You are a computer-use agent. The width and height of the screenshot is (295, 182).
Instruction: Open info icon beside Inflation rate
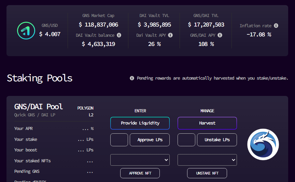click(x=276, y=26)
